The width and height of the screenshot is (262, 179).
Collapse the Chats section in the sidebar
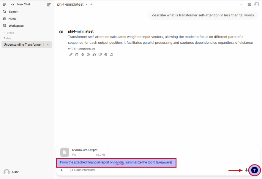click(9, 33)
